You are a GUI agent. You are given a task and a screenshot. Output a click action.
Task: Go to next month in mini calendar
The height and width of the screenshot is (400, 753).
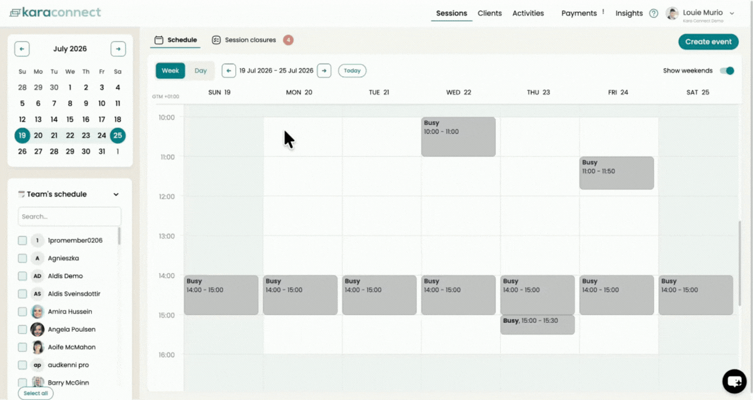[118, 49]
